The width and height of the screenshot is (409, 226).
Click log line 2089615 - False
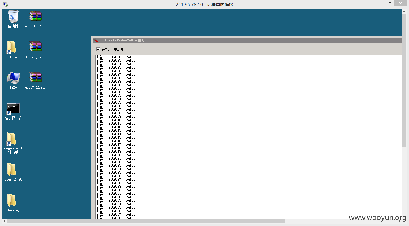click(x=116, y=138)
